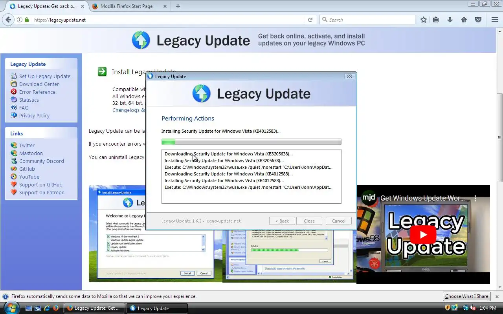This screenshot has width=503, height=314.
Task: Dismiss the Firefox data notification bar
Action: pos(497,297)
